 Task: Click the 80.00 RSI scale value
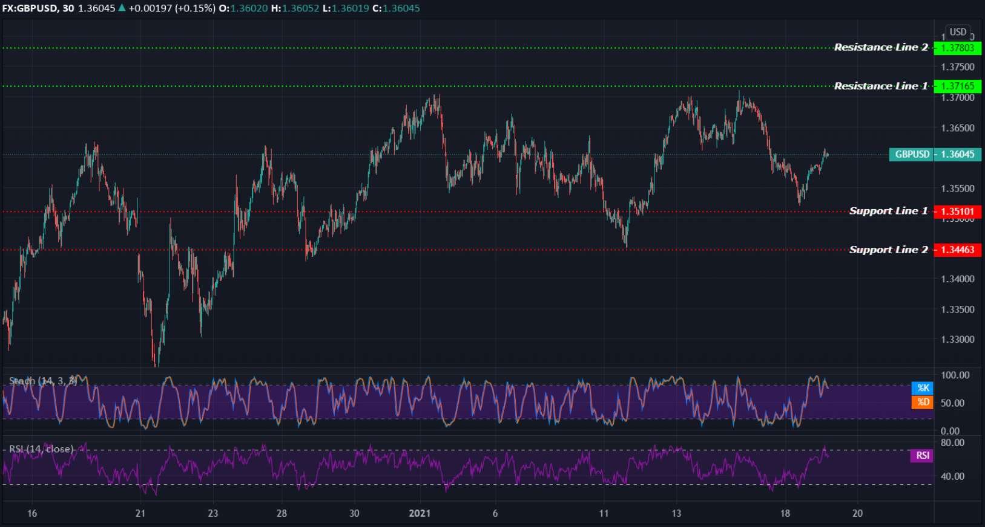(952, 443)
